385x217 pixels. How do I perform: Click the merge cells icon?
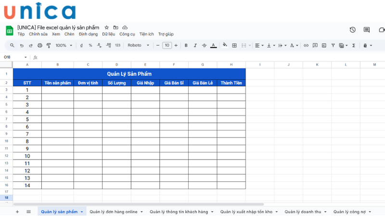244,45
